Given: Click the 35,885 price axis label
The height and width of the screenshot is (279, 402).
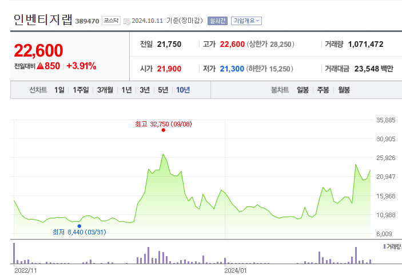Looking at the screenshot, I should 386,120.
